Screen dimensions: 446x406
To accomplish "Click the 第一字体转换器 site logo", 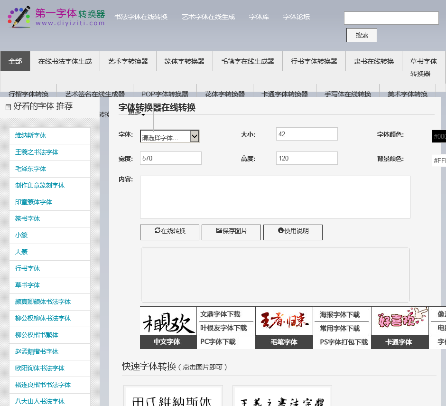I will (56, 17).
